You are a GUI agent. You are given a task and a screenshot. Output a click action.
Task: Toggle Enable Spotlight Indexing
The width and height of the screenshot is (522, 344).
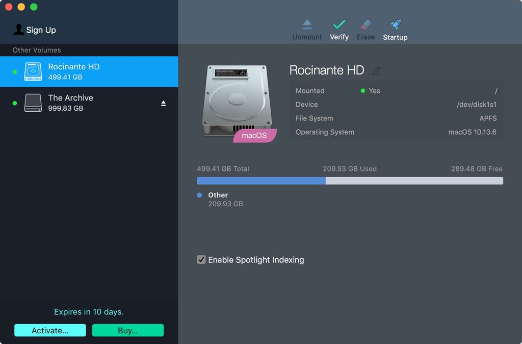tap(201, 260)
